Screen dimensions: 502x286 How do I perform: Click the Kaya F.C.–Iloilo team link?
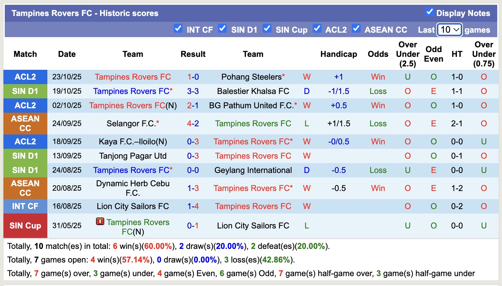point(127,142)
